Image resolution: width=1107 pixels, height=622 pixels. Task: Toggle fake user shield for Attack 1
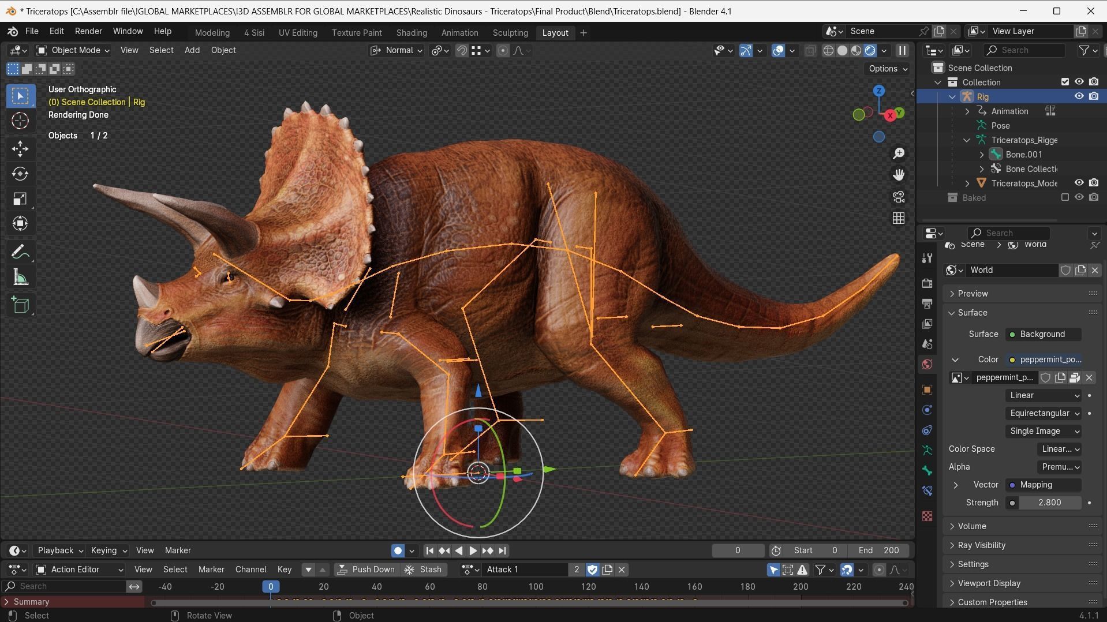tap(592, 570)
